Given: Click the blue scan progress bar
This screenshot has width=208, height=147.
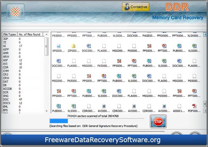Looking at the screenshot, I should click(59, 121).
